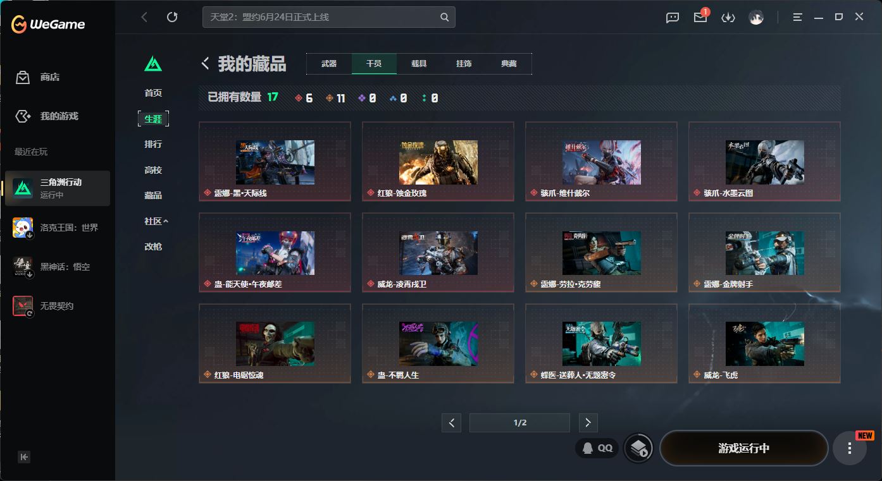
Task: Refresh the current page
Action: pyautogui.click(x=172, y=17)
